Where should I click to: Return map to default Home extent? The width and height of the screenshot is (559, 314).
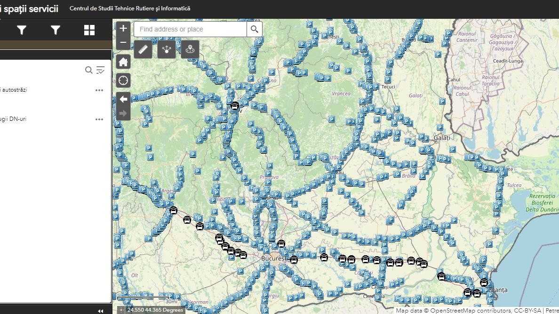[x=123, y=62]
